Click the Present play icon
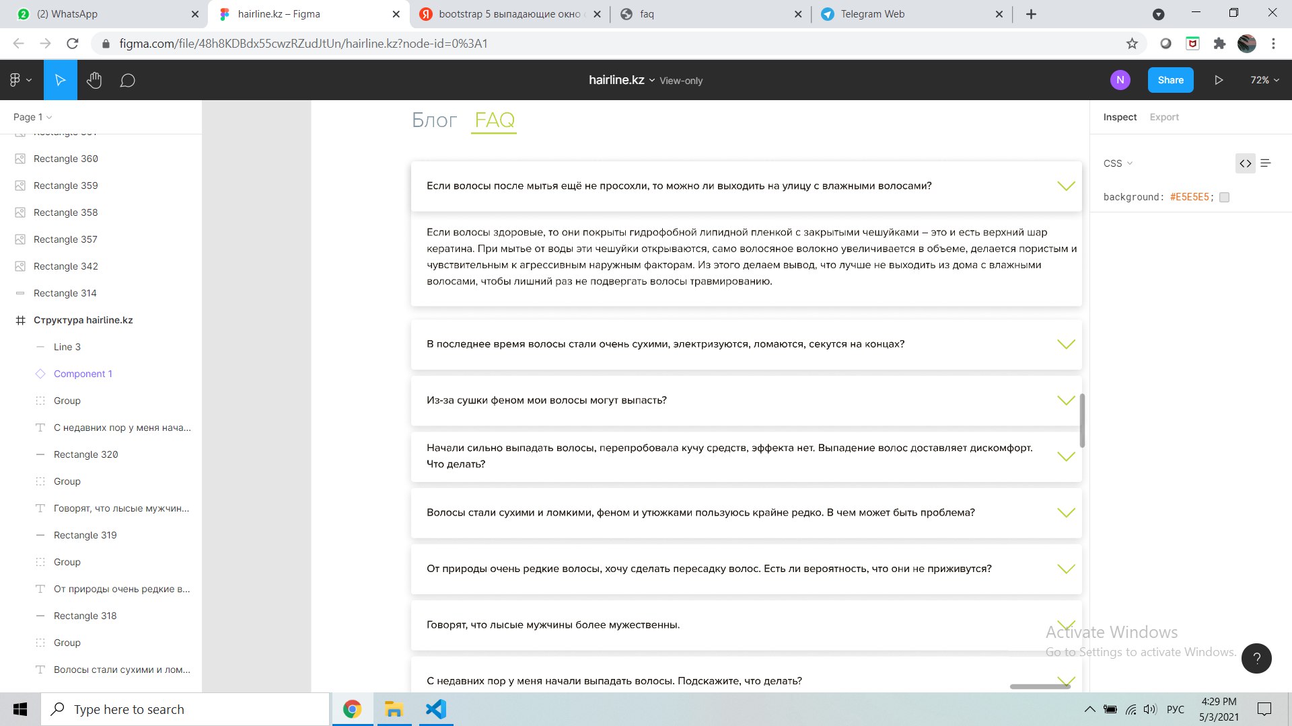Screen dimensions: 1292x726 [1219, 80]
